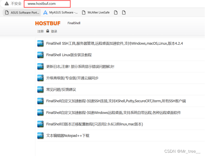Click the 注册 register link

click(40, 31)
